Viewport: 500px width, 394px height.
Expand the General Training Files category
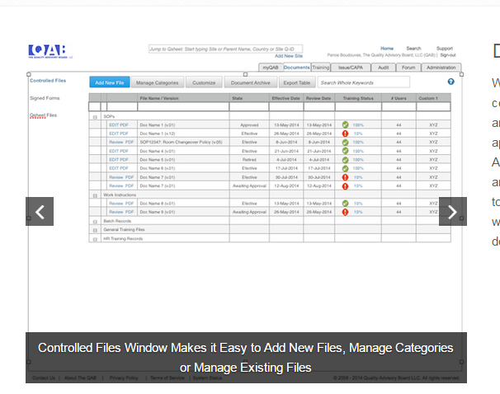(95, 230)
